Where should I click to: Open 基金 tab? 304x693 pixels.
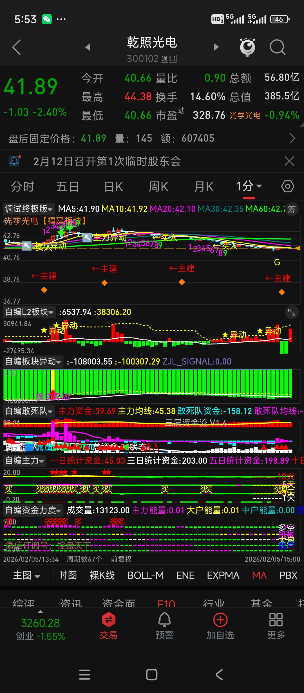pos(261,603)
